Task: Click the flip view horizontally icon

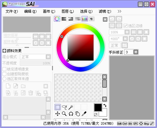Action: pyautogui.click(x=125, y=45)
